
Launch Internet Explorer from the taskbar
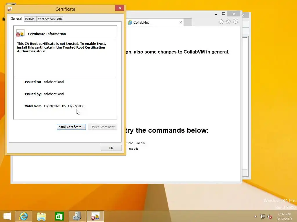pyautogui.click(x=23, y=216)
